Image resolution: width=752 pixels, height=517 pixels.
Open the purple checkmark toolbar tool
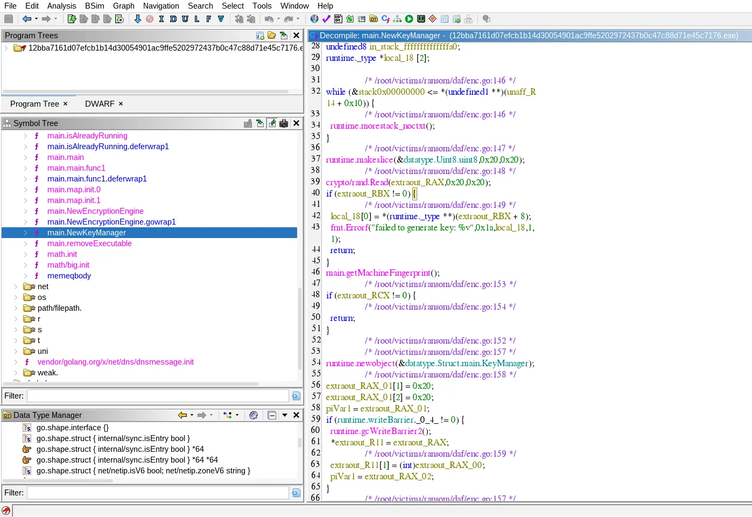[x=326, y=19]
